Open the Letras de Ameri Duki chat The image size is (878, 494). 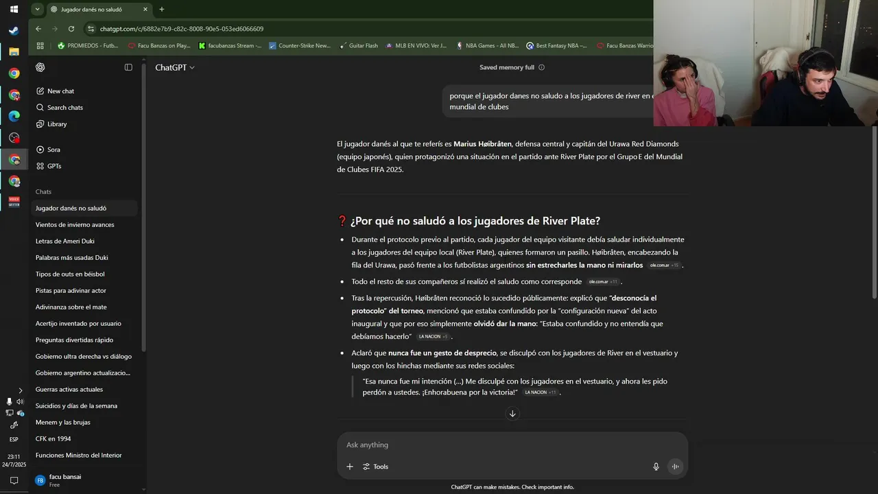85,241
